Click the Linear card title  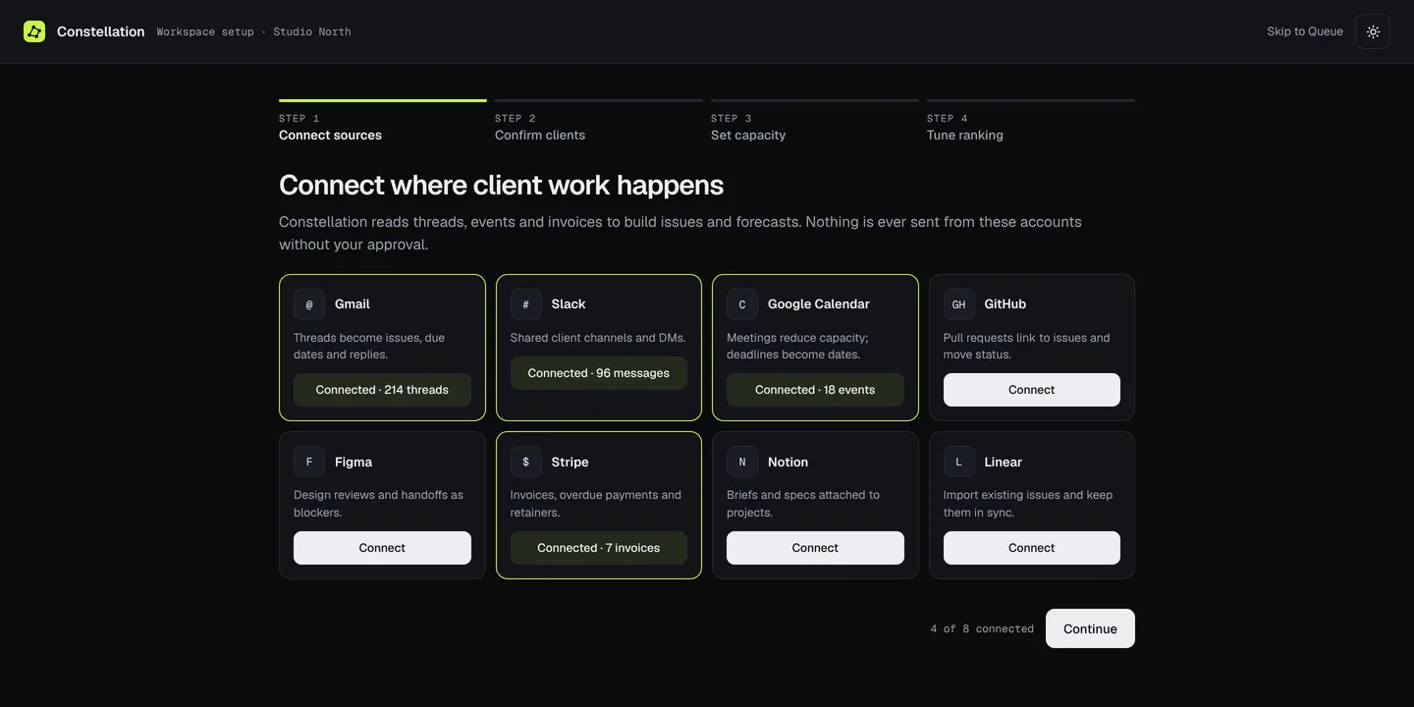[x=1003, y=462]
